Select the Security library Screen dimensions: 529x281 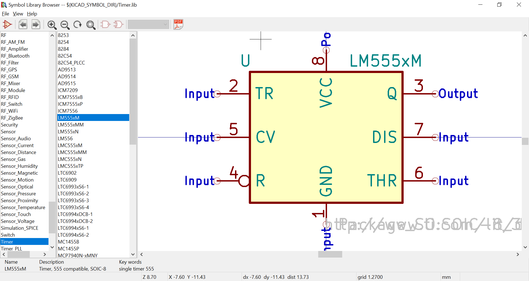click(x=25, y=125)
